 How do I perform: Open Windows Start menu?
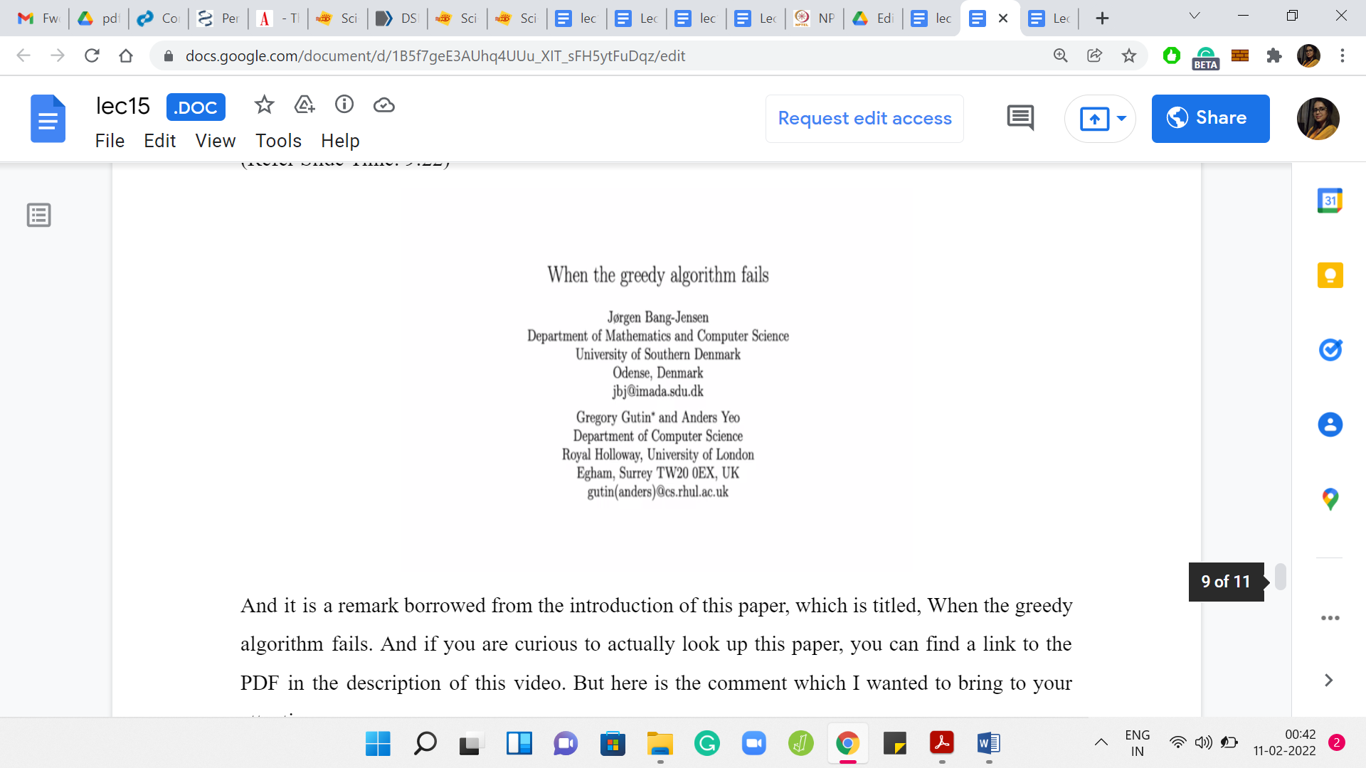click(378, 744)
